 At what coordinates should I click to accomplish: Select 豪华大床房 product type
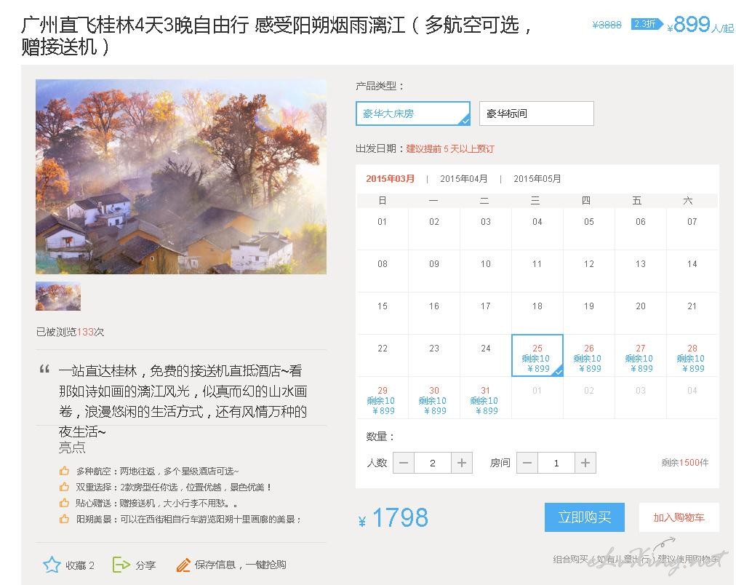pos(413,114)
